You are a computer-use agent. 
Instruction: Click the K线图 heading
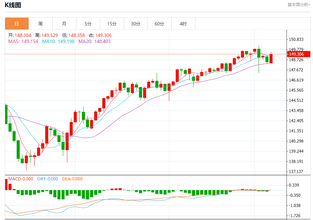[x=13, y=5]
